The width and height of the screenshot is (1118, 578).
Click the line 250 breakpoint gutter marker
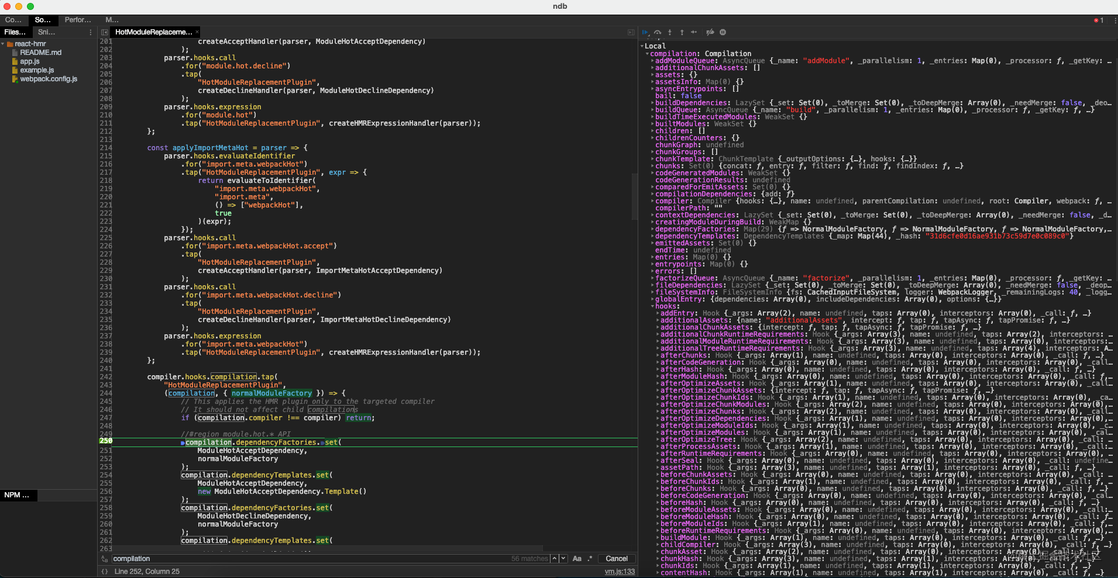tap(105, 441)
